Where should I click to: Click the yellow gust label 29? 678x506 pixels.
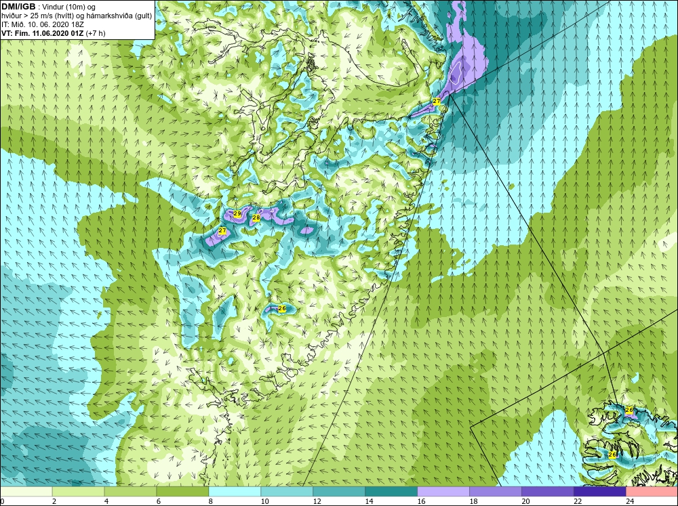pyautogui.click(x=237, y=213)
